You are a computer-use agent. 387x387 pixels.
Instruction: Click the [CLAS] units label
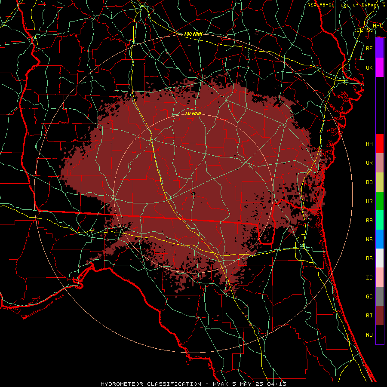pyautogui.click(x=363, y=30)
